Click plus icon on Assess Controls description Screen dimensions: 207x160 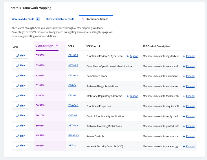tap(184, 136)
